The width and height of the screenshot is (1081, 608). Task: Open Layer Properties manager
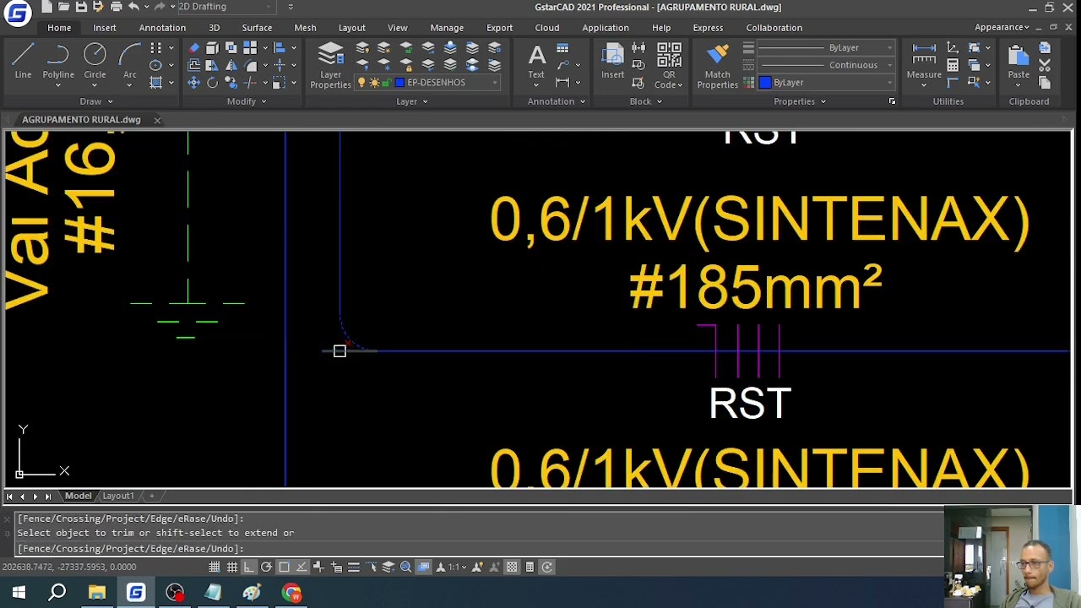click(x=330, y=66)
